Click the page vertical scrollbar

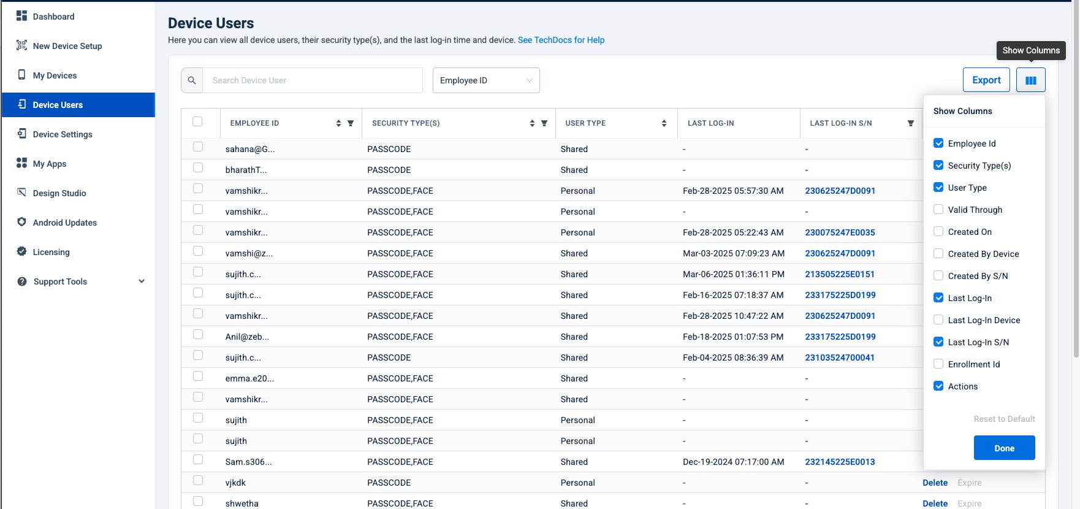[x=1076, y=184]
